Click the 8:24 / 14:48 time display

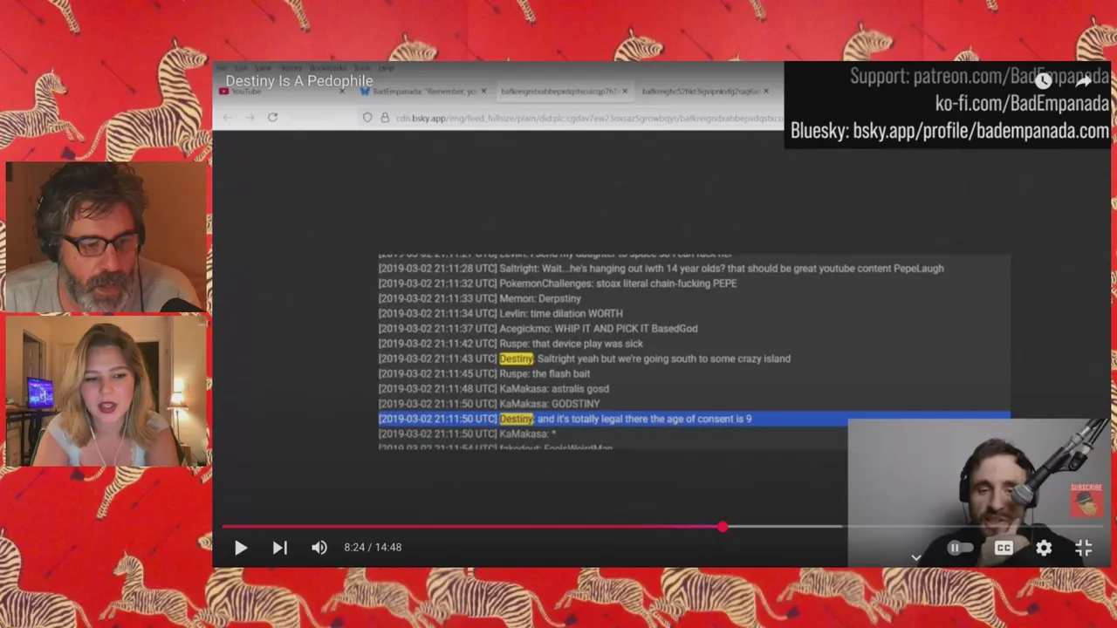[x=373, y=547]
